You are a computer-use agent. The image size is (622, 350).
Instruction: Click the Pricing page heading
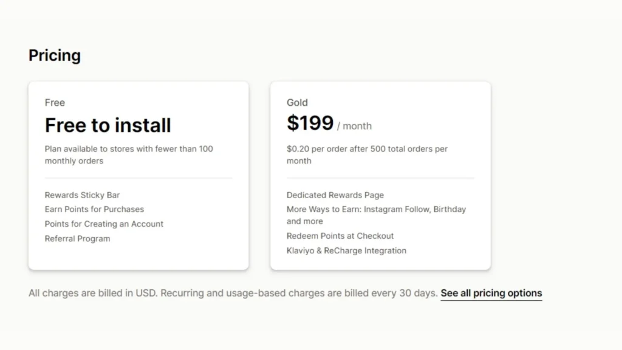coord(55,55)
